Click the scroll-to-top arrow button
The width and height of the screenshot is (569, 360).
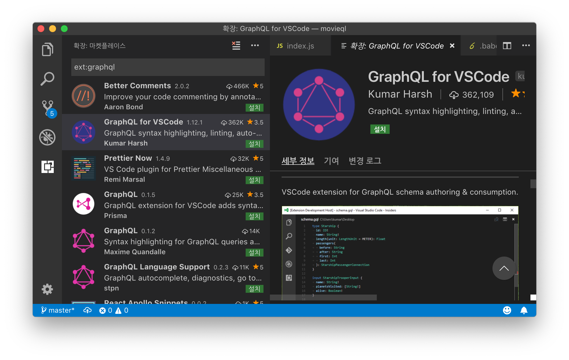tap(504, 268)
